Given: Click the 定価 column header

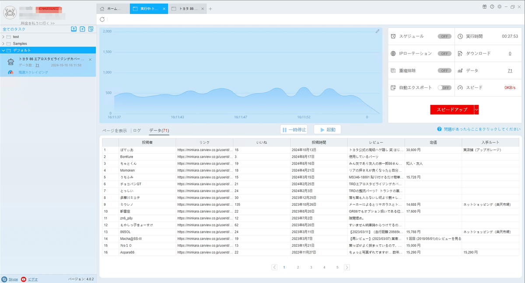Looking at the screenshot, I should 433,142.
